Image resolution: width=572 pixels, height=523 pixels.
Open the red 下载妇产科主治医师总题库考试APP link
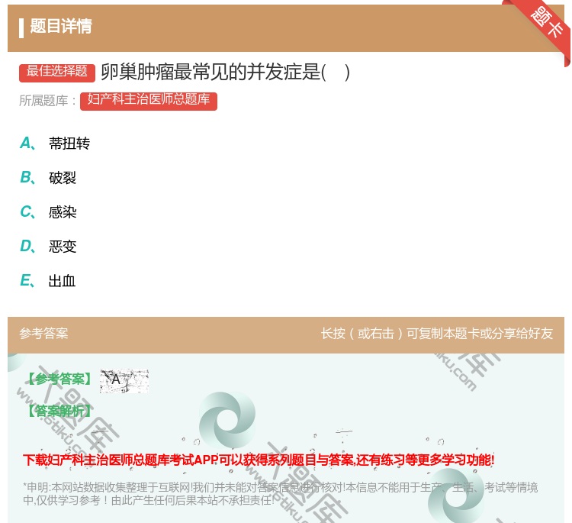(x=259, y=460)
